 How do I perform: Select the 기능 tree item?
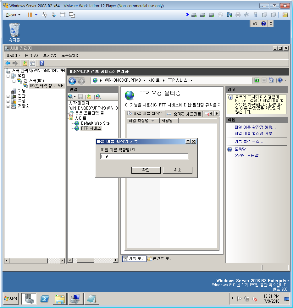(21, 91)
